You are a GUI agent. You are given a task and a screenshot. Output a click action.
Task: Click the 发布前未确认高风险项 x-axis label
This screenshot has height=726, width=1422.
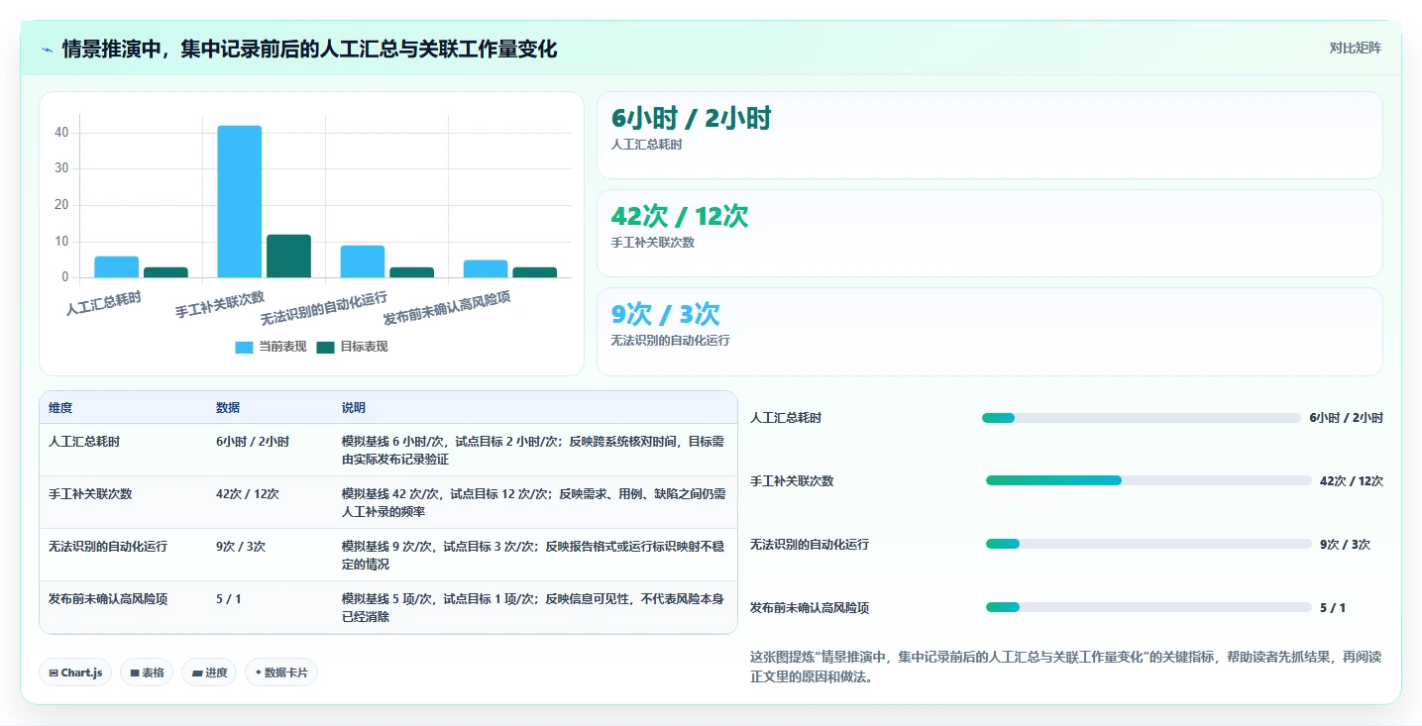[x=447, y=309]
